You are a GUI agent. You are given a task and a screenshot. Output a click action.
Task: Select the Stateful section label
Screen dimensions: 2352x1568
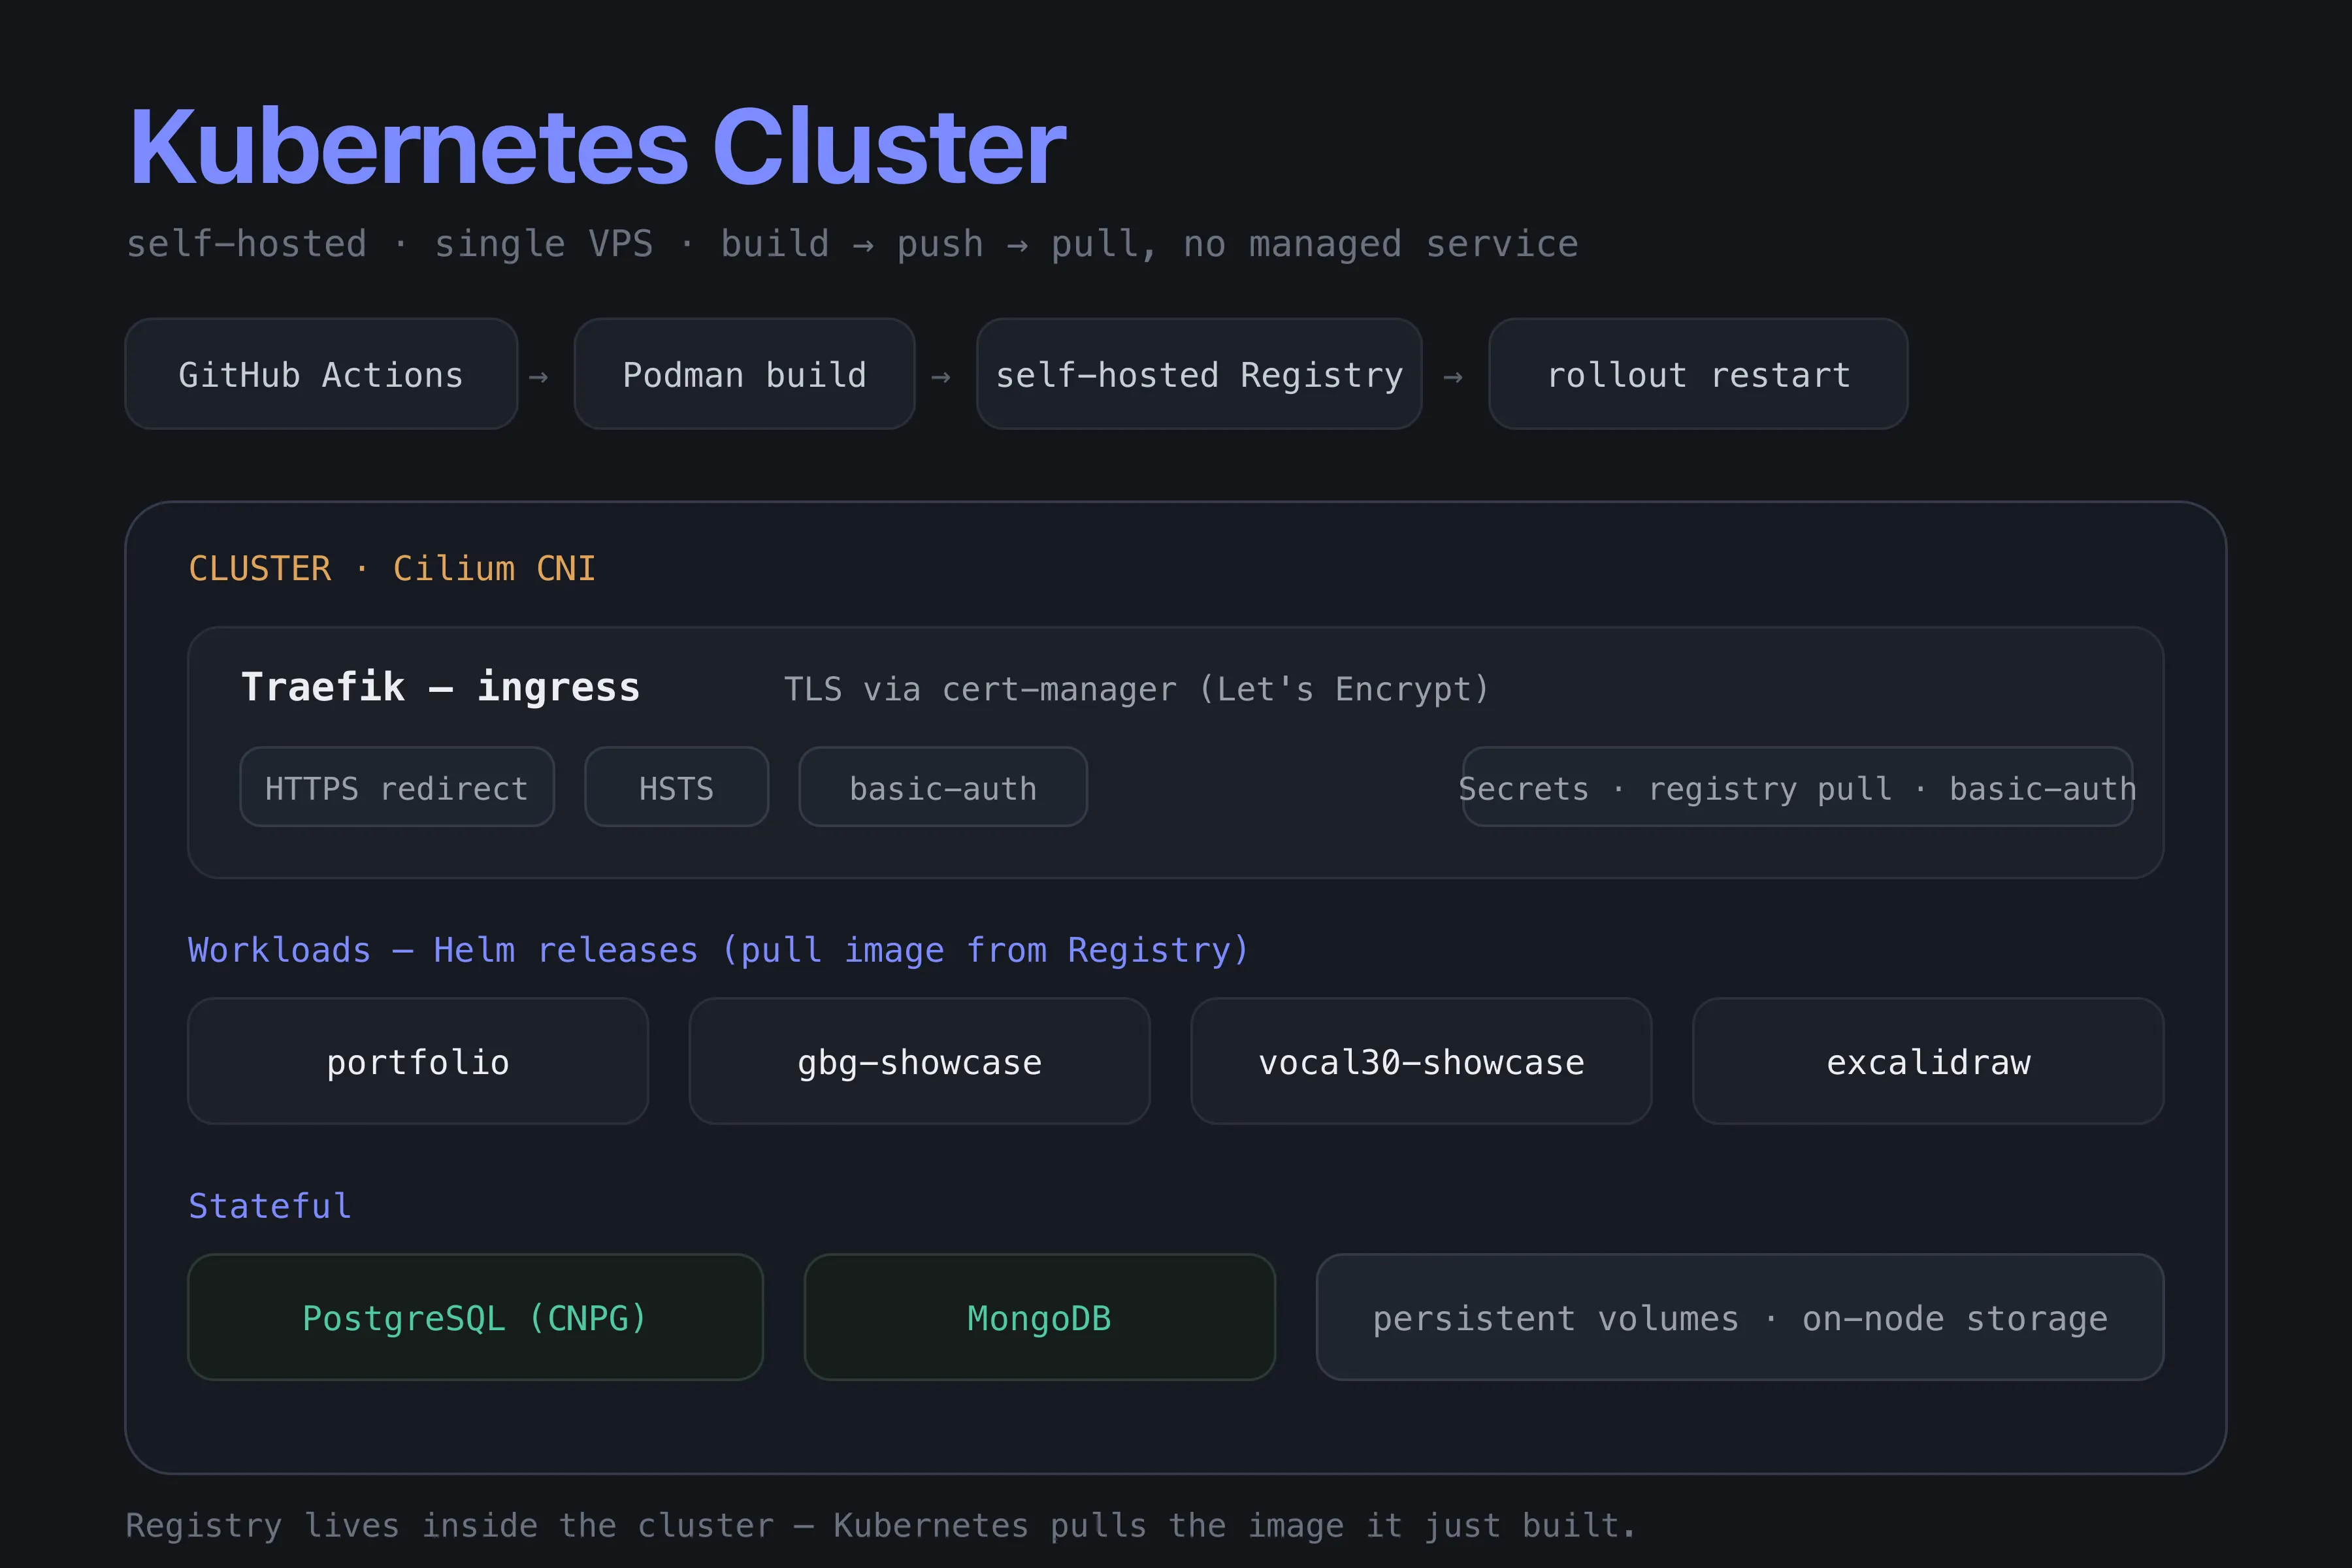(270, 1206)
